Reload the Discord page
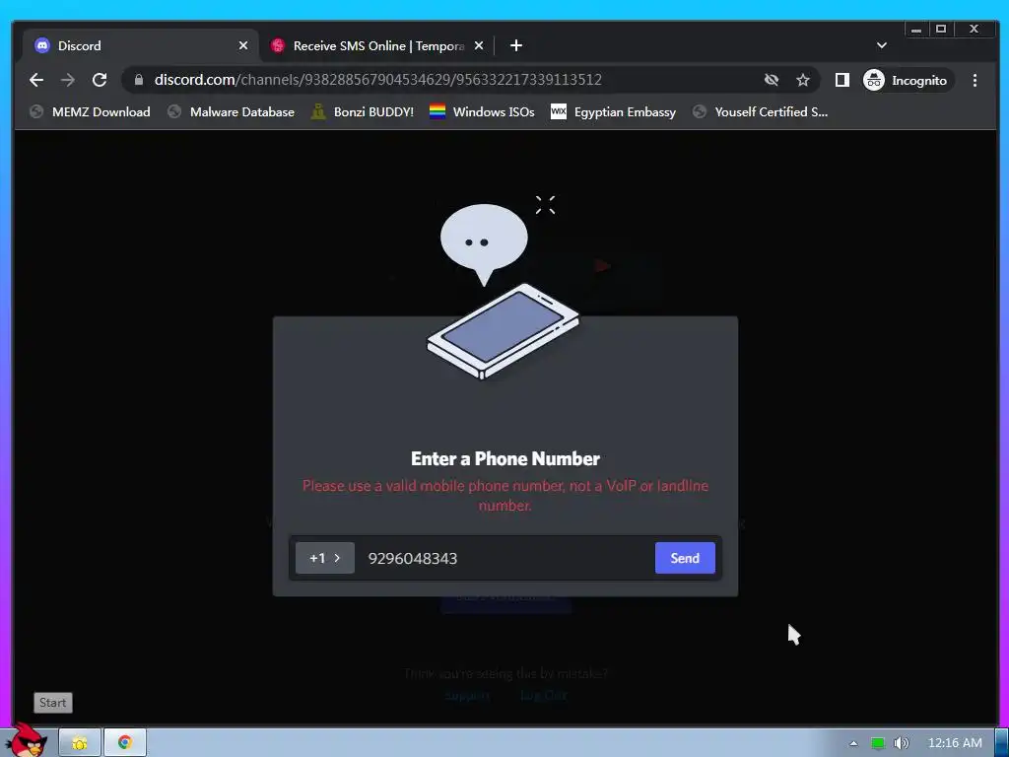Screen dimensions: 1009x757 click(100, 80)
